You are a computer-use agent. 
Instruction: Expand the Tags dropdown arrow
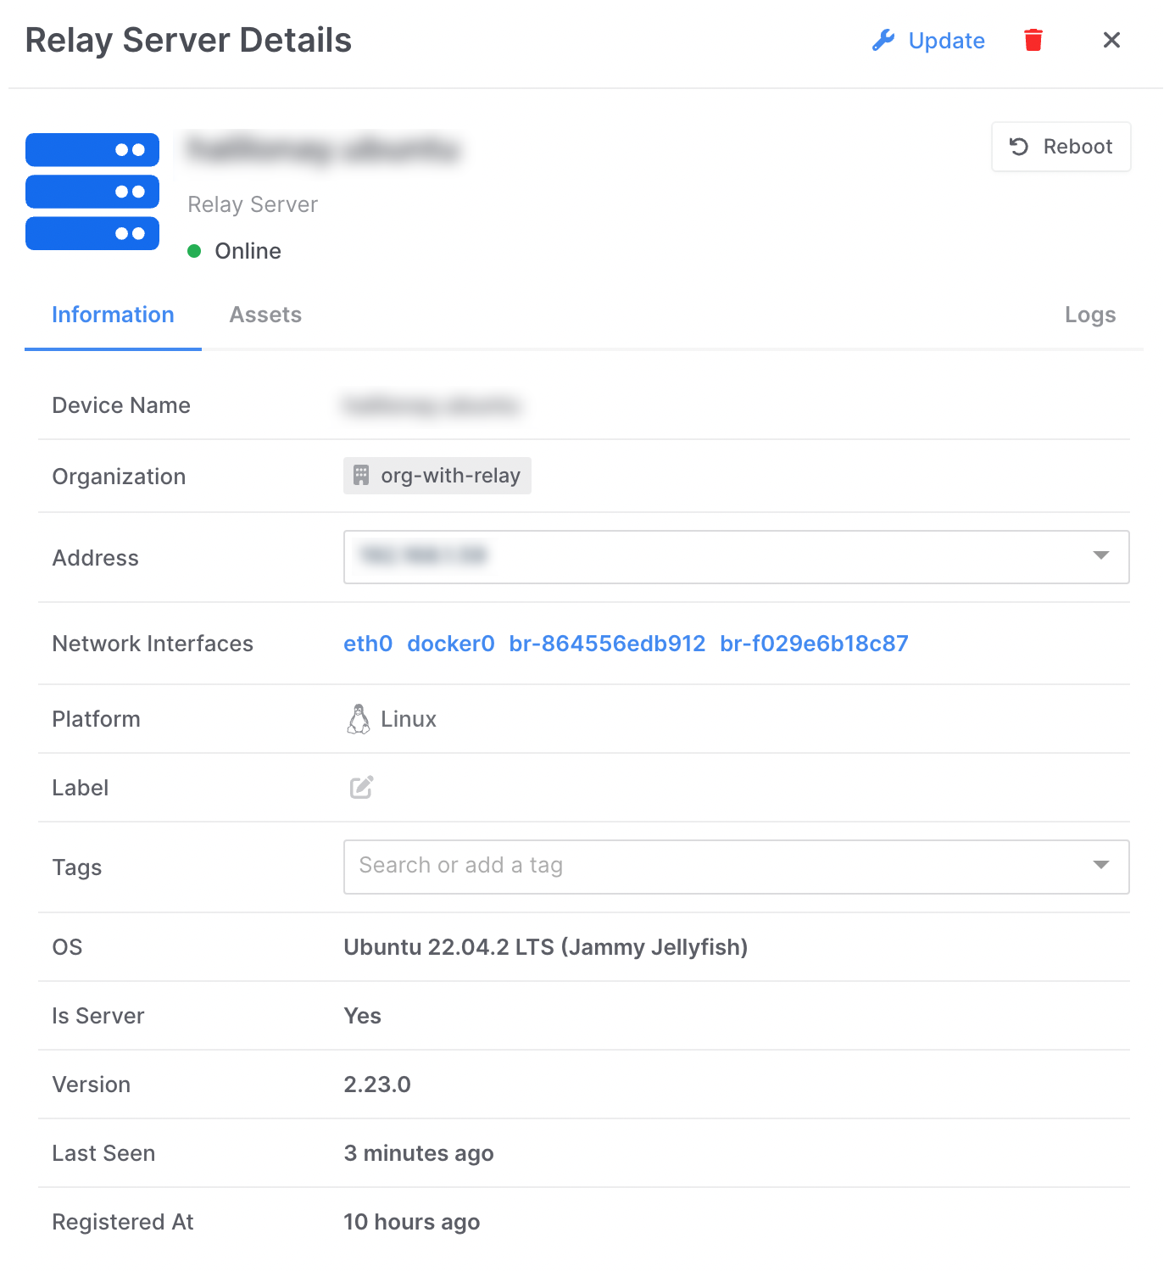click(x=1100, y=866)
